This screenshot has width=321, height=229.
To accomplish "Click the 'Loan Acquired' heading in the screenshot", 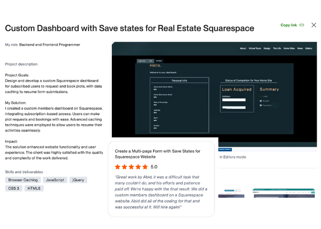I will 237,89.
